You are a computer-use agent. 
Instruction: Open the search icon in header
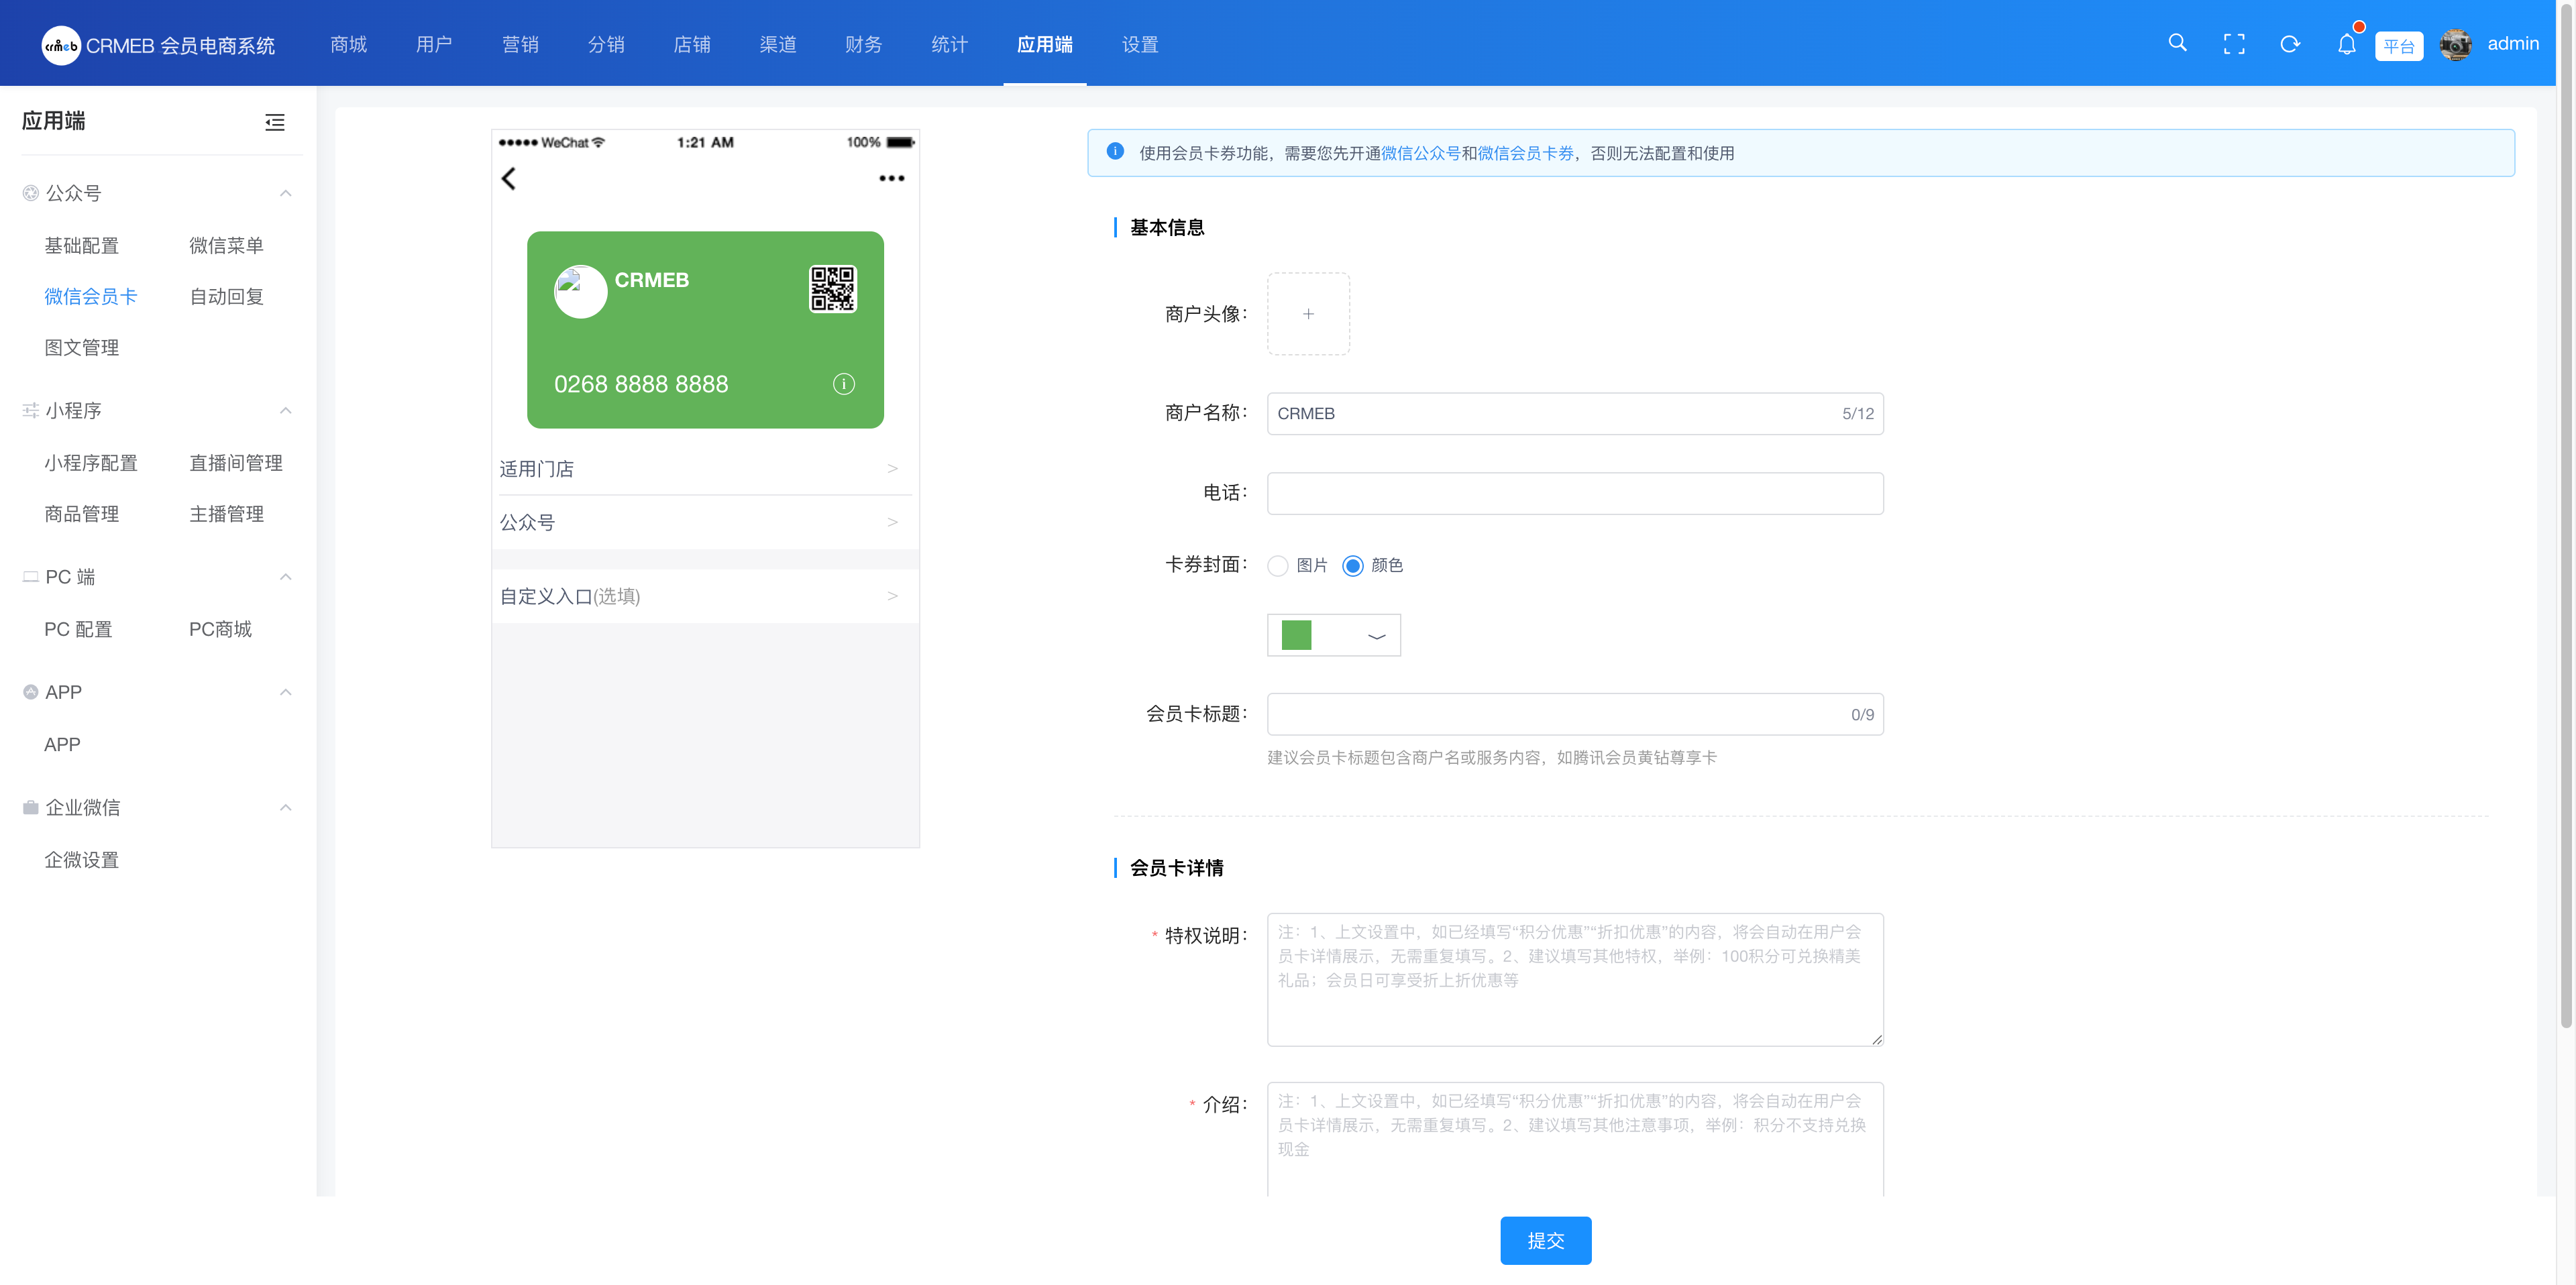coord(2177,43)
